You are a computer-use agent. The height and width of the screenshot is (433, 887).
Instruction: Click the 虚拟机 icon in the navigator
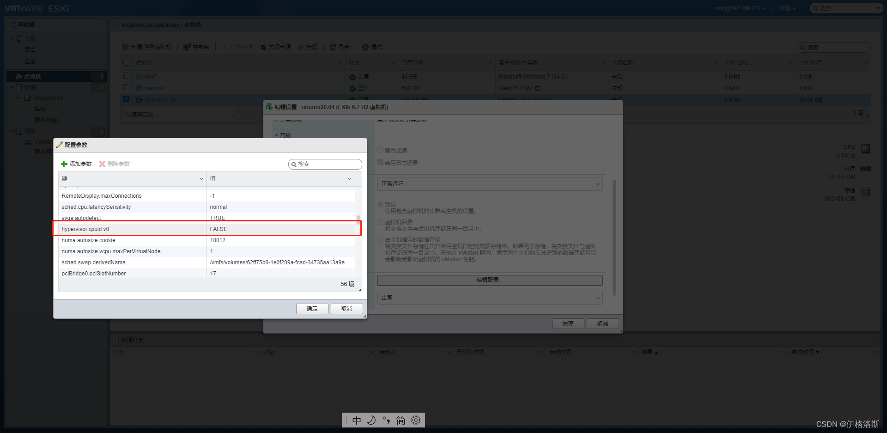click(19, 77)
